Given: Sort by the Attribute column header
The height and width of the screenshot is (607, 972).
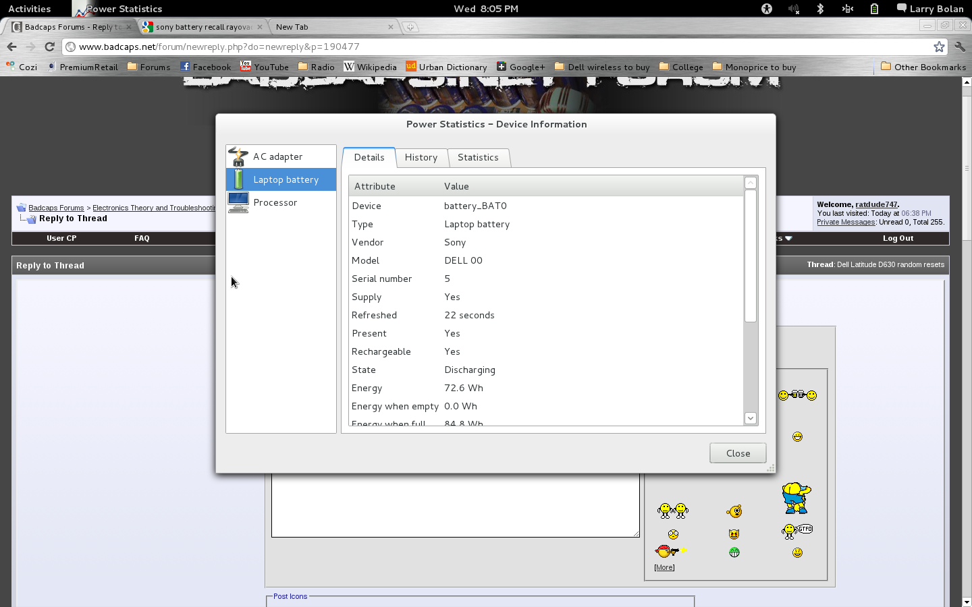Looking at the screenshot, I should coord(394,186).
